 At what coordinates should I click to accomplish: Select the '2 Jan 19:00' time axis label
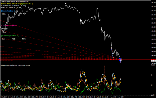coord(105,97)
